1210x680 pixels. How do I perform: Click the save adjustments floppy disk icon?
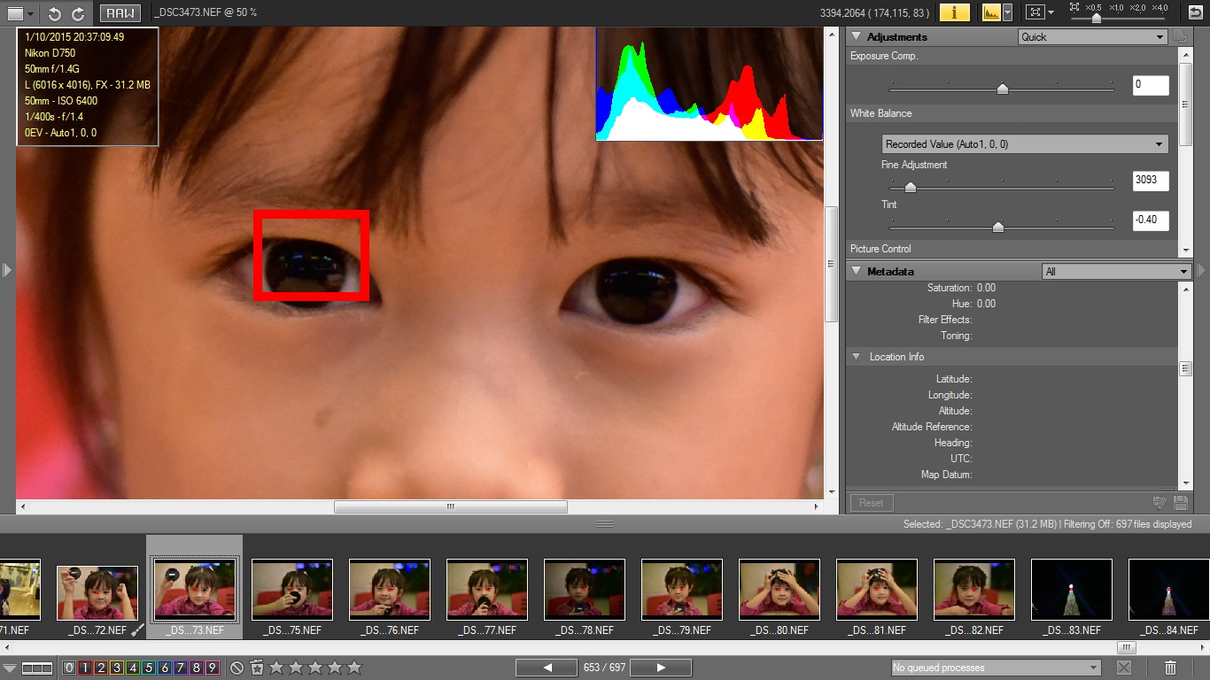pyautogui.click(x=1180, y=503)
